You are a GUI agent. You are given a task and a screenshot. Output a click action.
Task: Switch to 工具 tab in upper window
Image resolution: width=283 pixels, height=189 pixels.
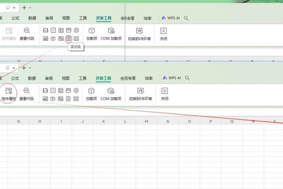[x=83, y=18]
